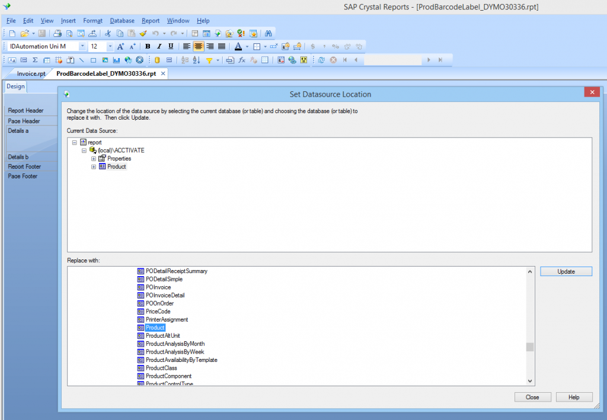Click the Refresh report data icon

pyautogui.click(x=321, y=60)
